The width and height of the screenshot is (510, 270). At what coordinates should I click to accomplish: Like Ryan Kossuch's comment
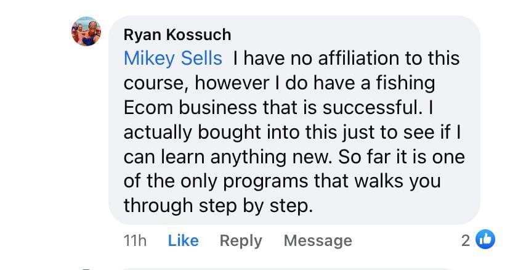click(183, 240)
